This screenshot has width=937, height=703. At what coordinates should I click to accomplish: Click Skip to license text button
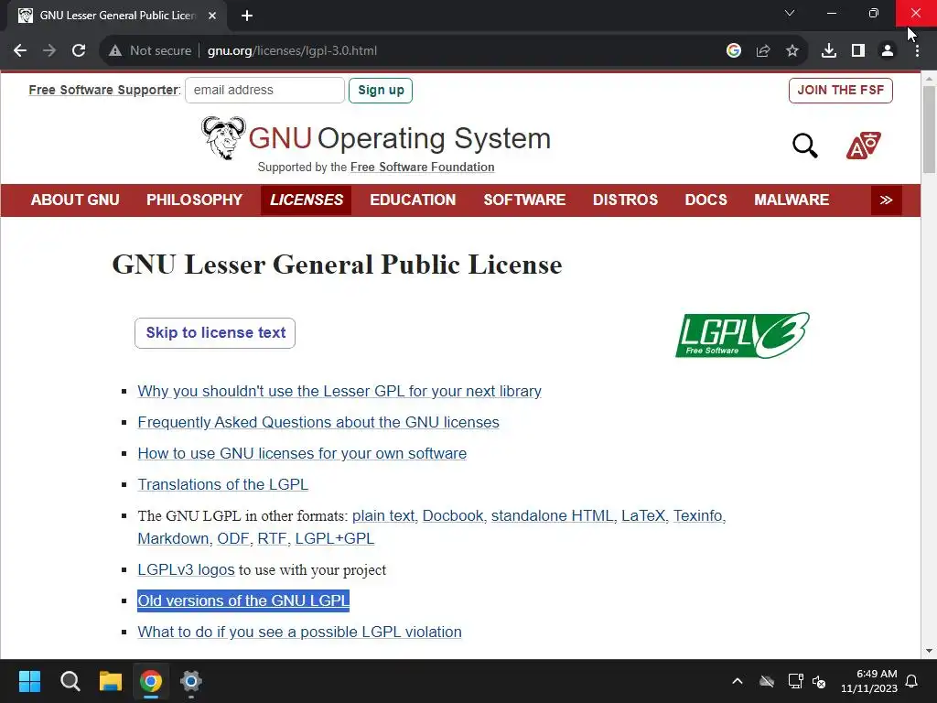click(215, 333)
